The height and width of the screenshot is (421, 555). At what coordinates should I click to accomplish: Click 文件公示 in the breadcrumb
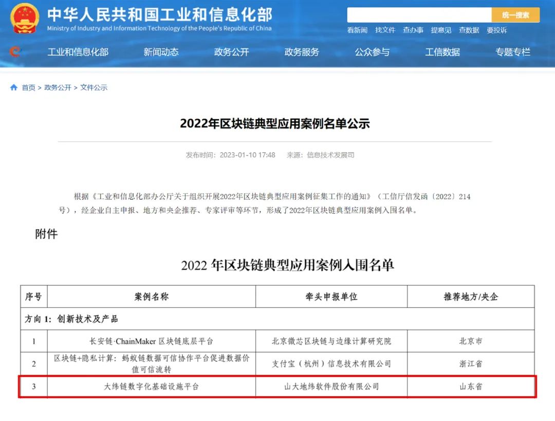click(x=94, y=88)
